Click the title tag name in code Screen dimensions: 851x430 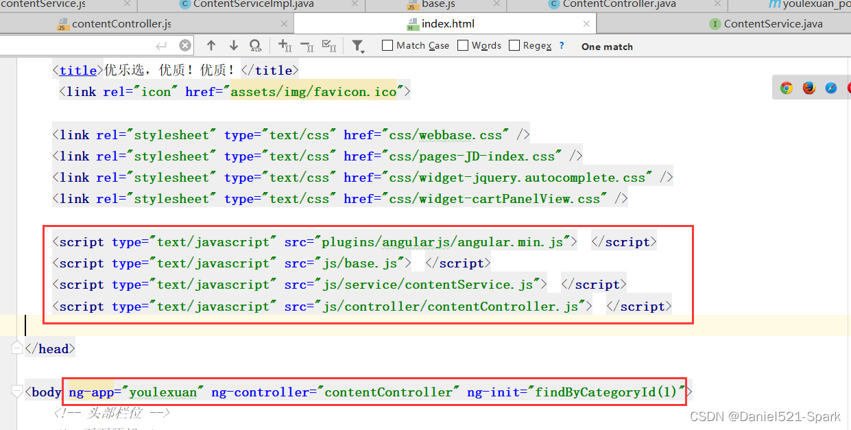78,70
